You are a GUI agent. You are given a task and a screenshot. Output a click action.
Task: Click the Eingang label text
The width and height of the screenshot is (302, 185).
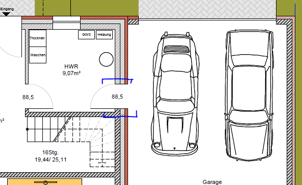(7, 9)
